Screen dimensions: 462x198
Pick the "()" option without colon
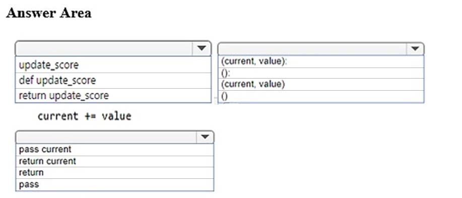point(321,96)
